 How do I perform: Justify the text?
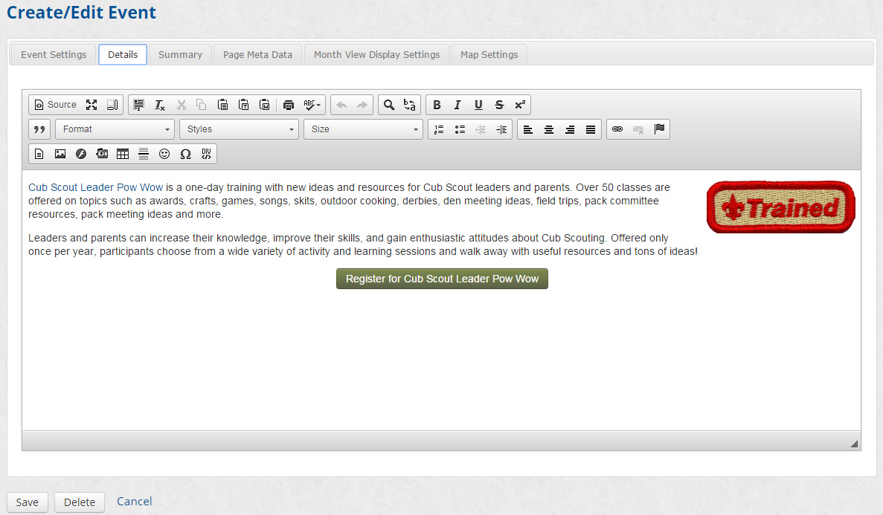[590, 129]
